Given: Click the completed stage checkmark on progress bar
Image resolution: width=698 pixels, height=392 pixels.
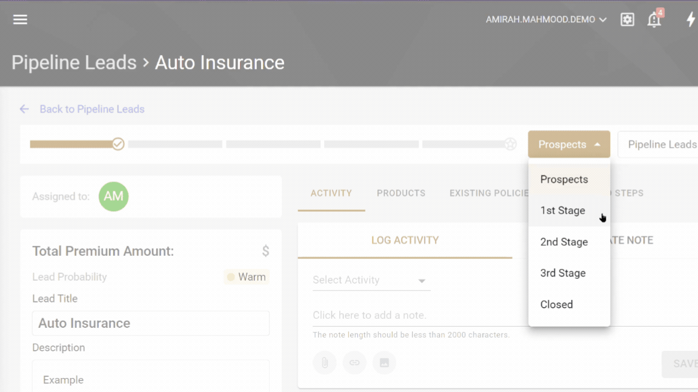Looking at the screenshot, I should [x=118, y=144].
